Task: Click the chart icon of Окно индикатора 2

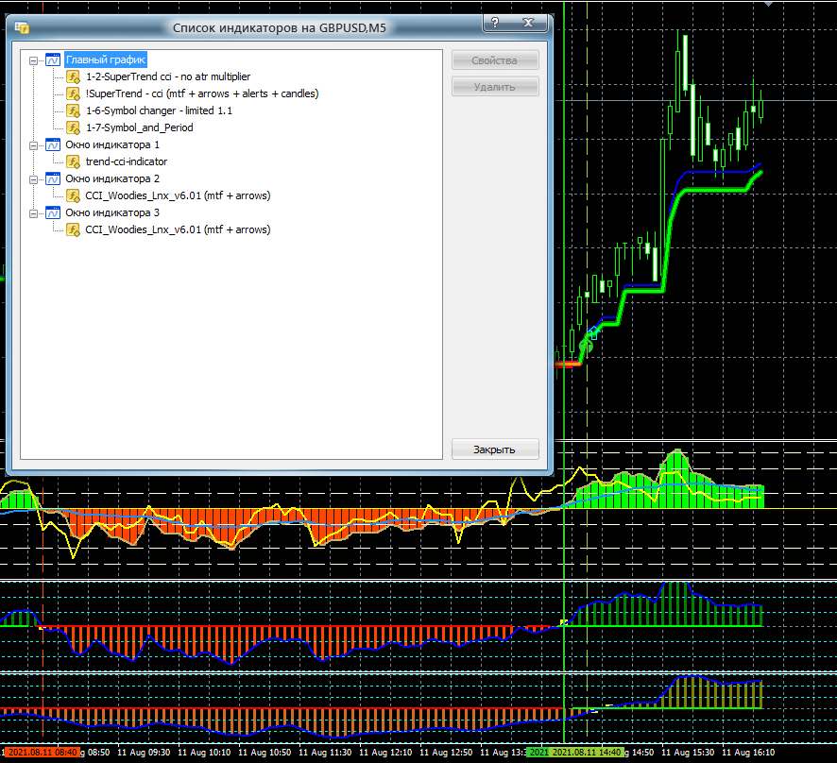Action: (x=53, y=178)
